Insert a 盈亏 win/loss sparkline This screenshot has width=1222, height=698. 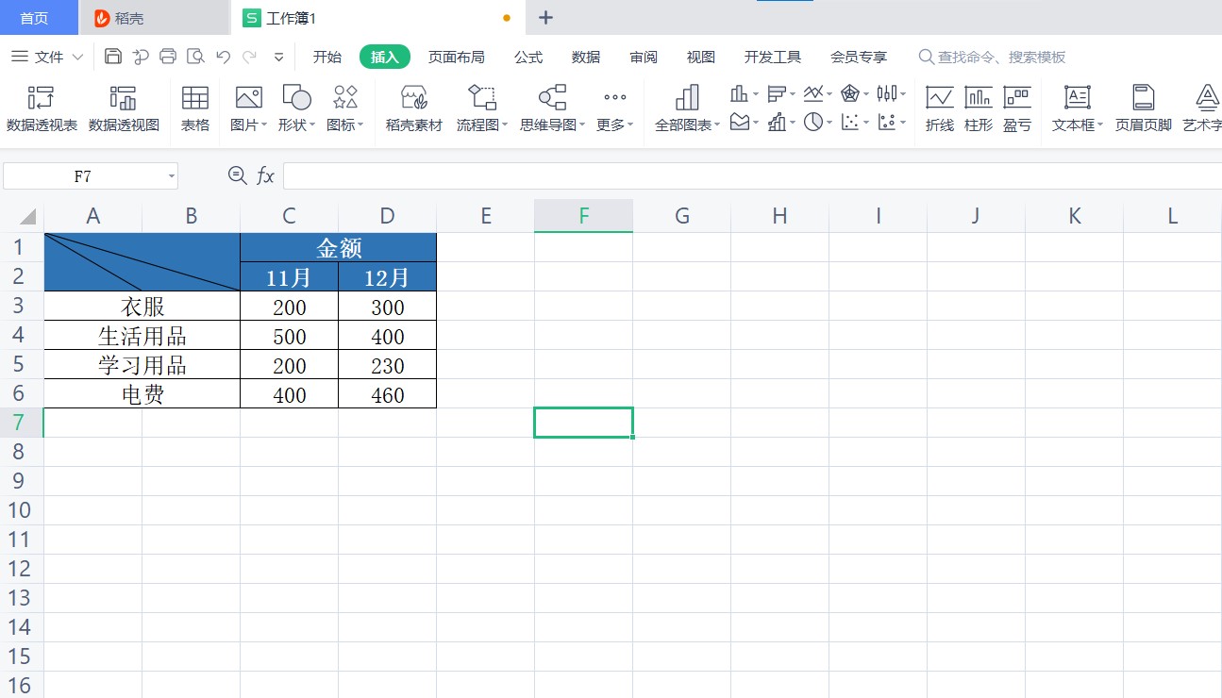click(1016, 108)
